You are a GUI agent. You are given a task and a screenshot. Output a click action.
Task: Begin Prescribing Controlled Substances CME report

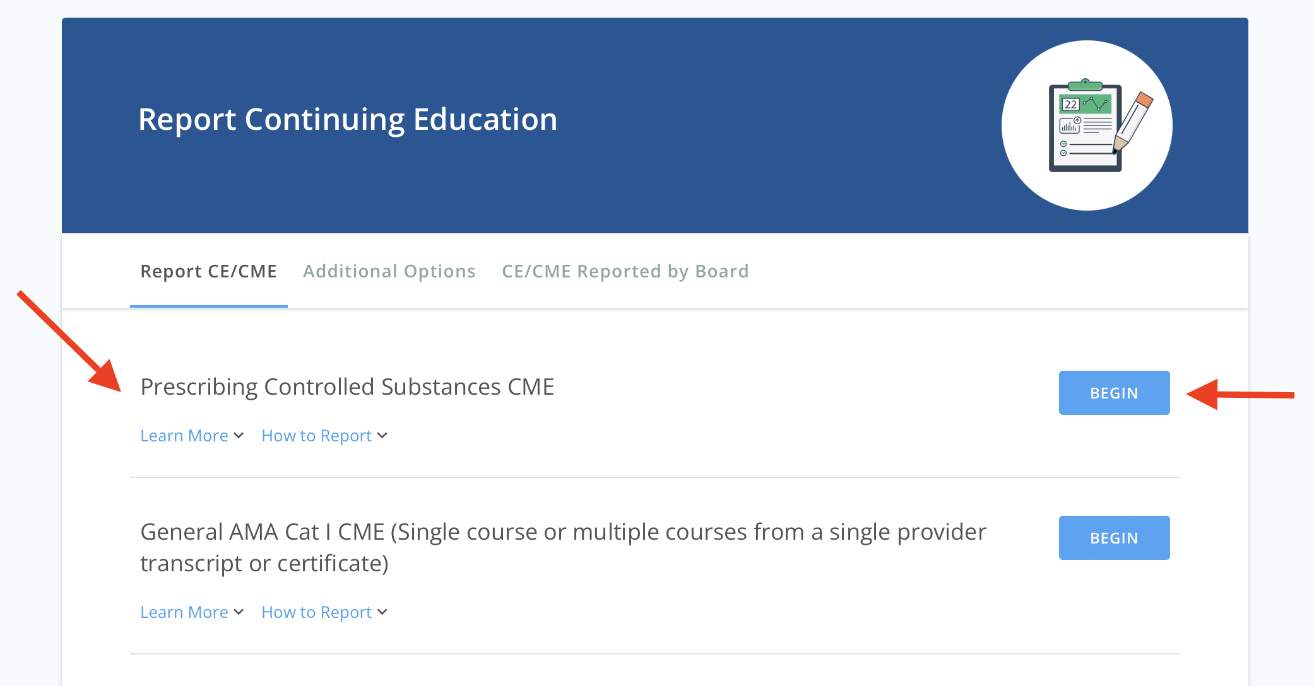[1114, 393]
